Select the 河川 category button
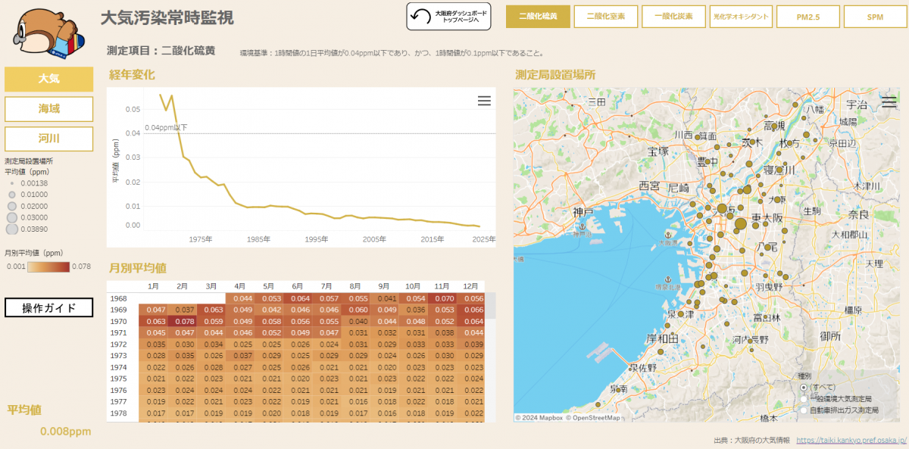Viewport: 909px width, 449px height. click(49, 139)
